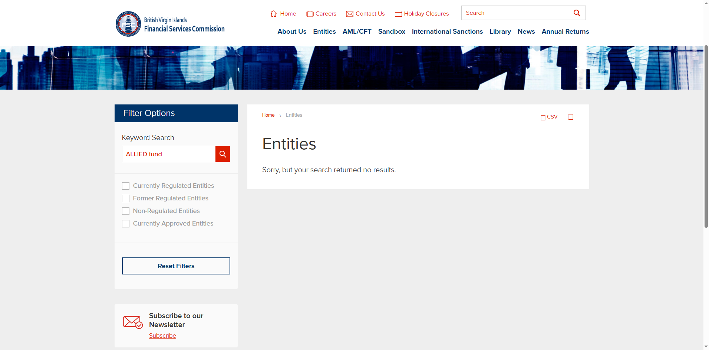This screenshot has width=709, height=350.
Task: Open the Library menu
Action: click(500, 31)
